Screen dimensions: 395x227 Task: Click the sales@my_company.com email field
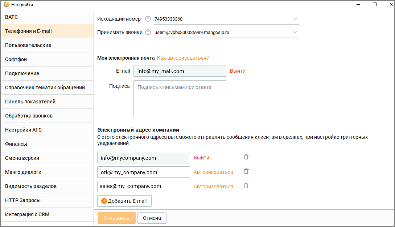pos(144,186)
